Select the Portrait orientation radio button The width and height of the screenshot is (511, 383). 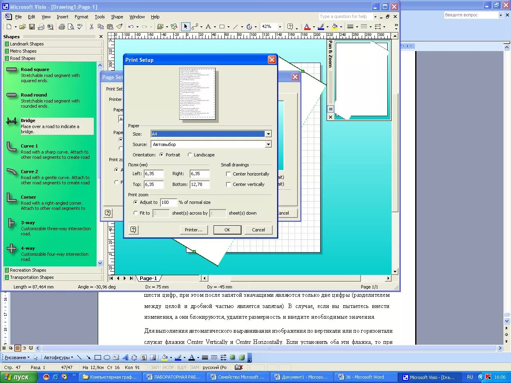[161, 155]
